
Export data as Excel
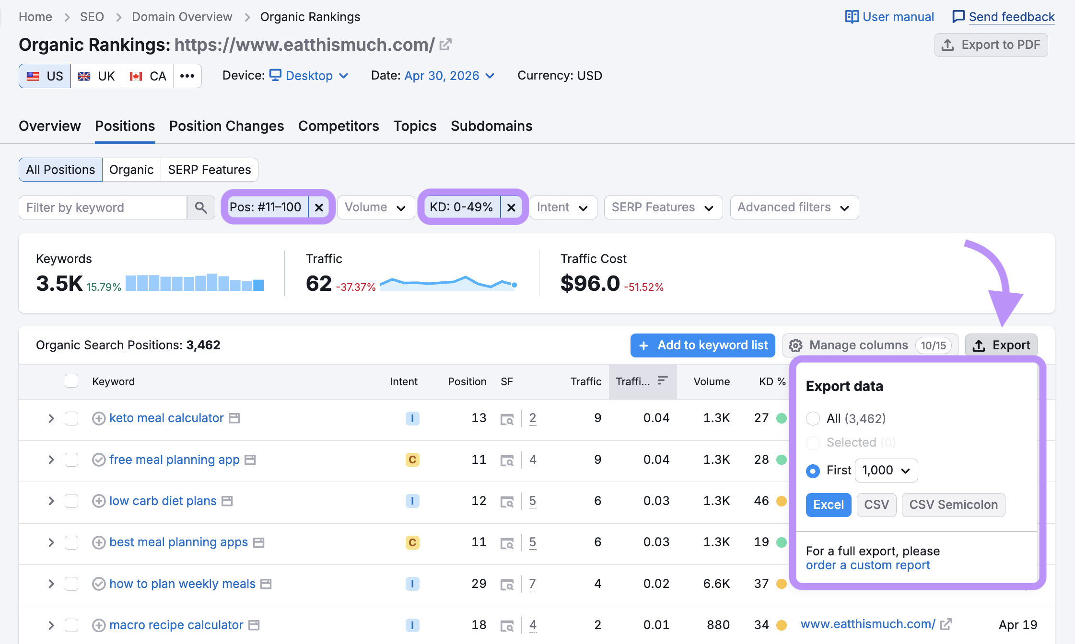pyautogui.click(x=829, y=505)
